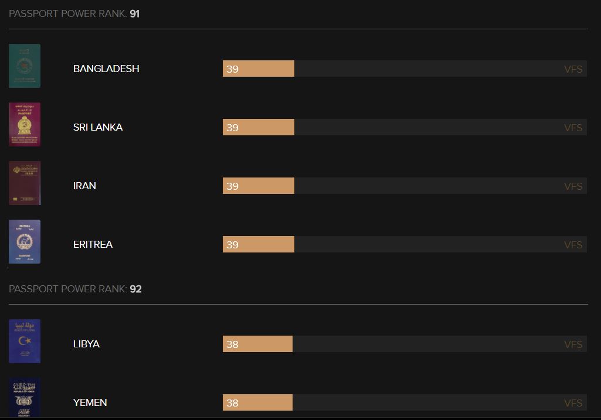This screenshot has width=601, height=420.
Task: Click the VFS link in Yemen row
Action: (x=573, y=403)
